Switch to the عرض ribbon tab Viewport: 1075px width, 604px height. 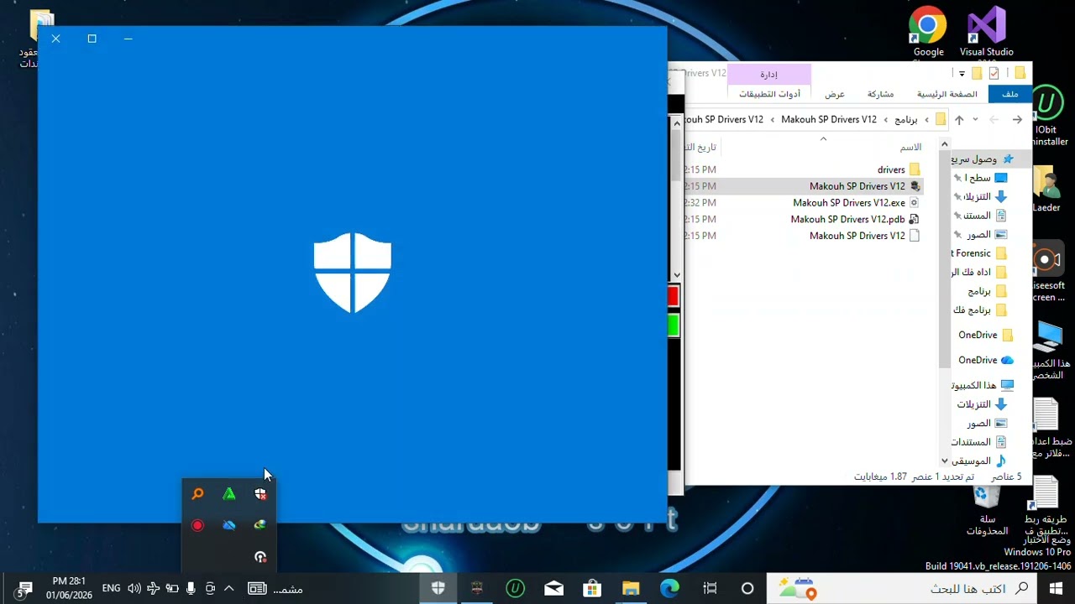[x=835, y=94]
